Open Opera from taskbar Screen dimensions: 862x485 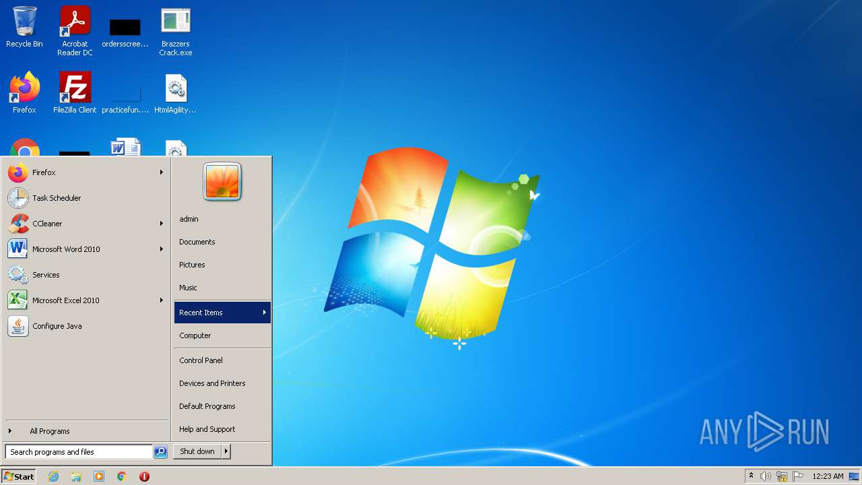pos(144,476)
